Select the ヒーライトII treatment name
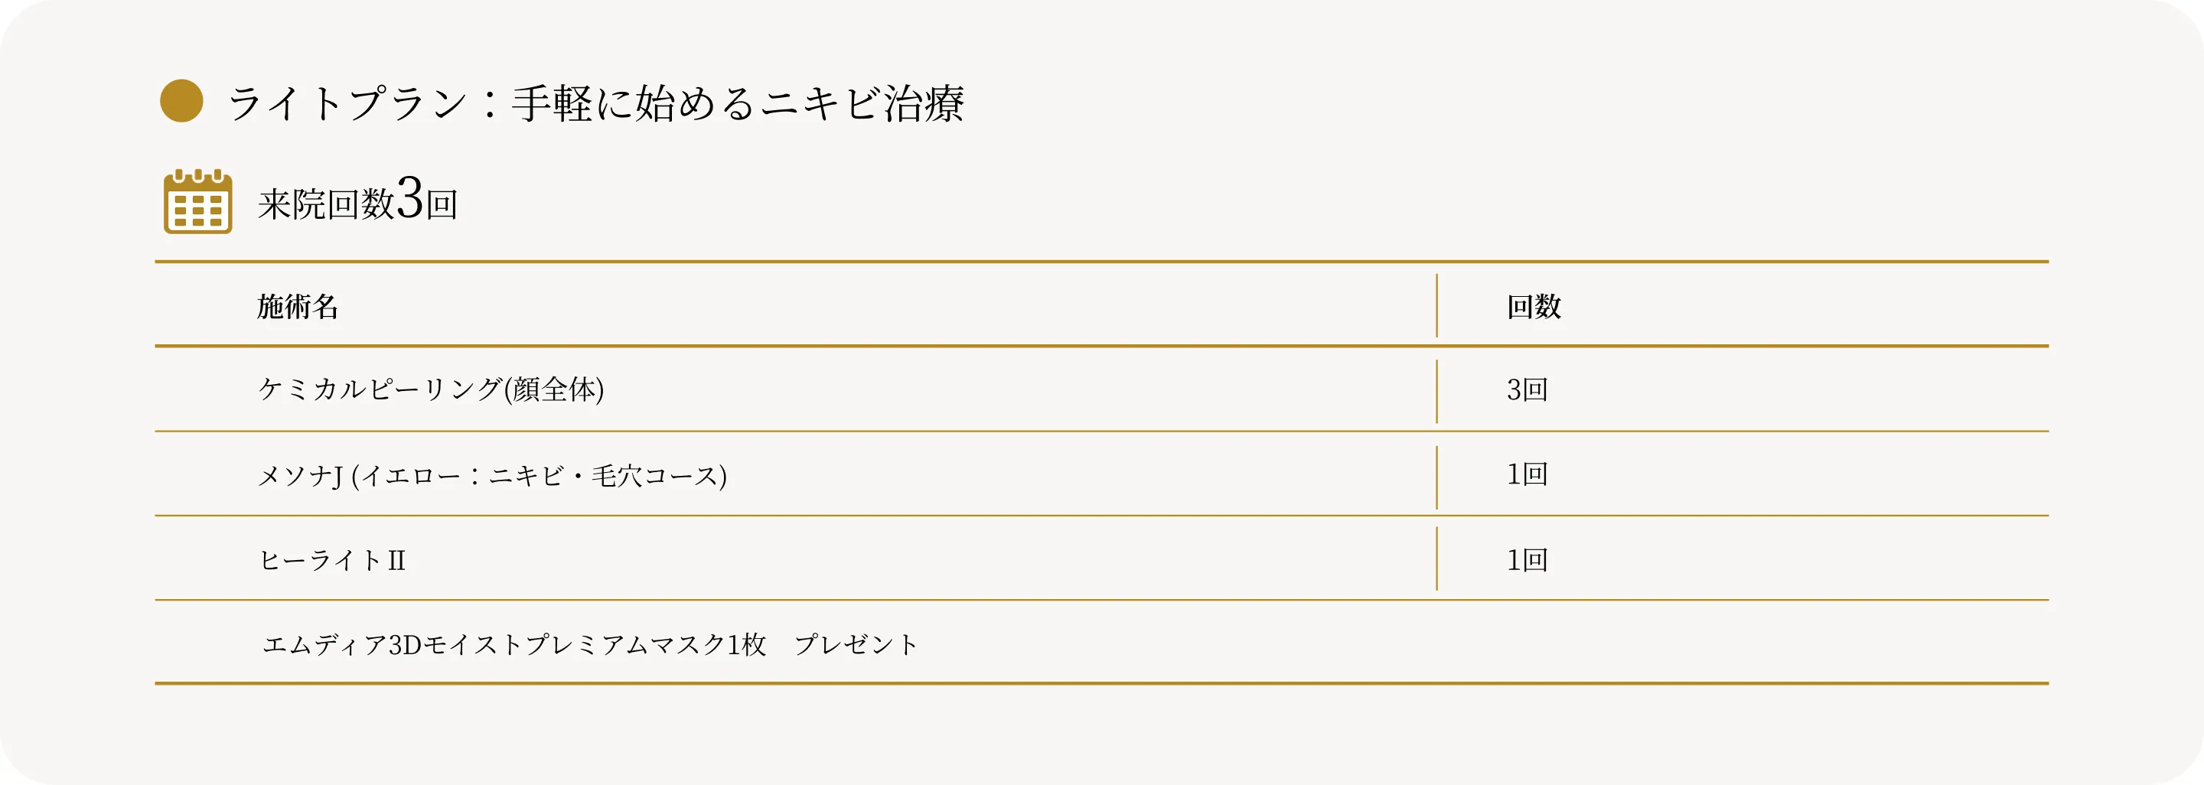 pyautogui.click(x=332, y=560)
